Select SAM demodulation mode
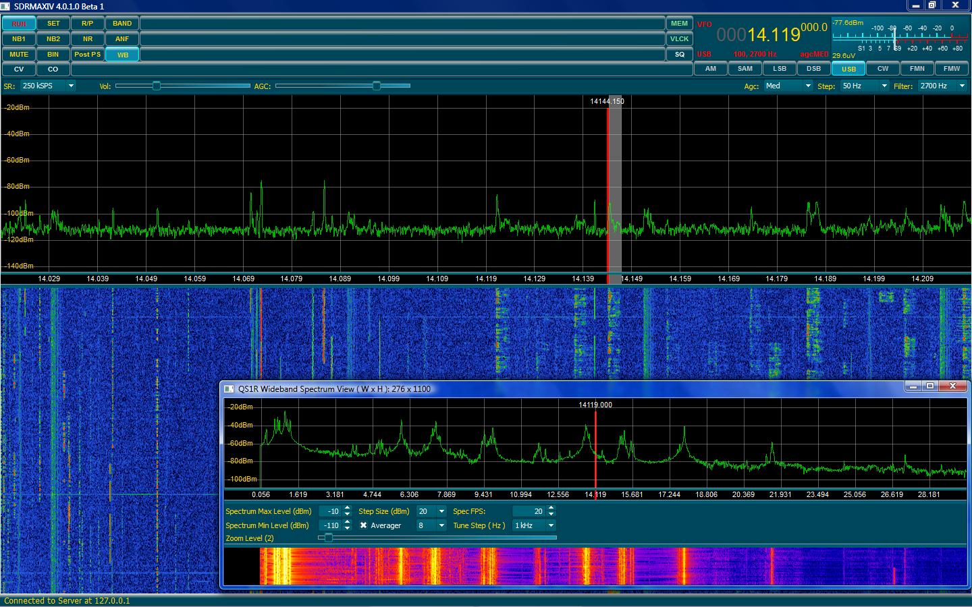This screenshot has width=972, height=607. click(x=745, y=69)
